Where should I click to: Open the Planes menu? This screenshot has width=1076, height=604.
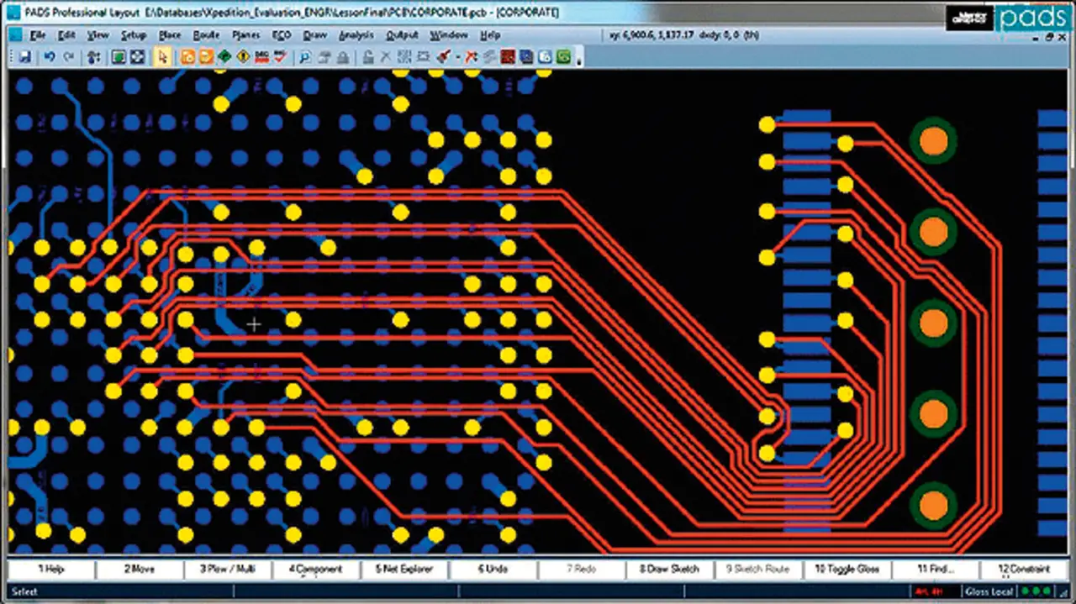[245, 35]
